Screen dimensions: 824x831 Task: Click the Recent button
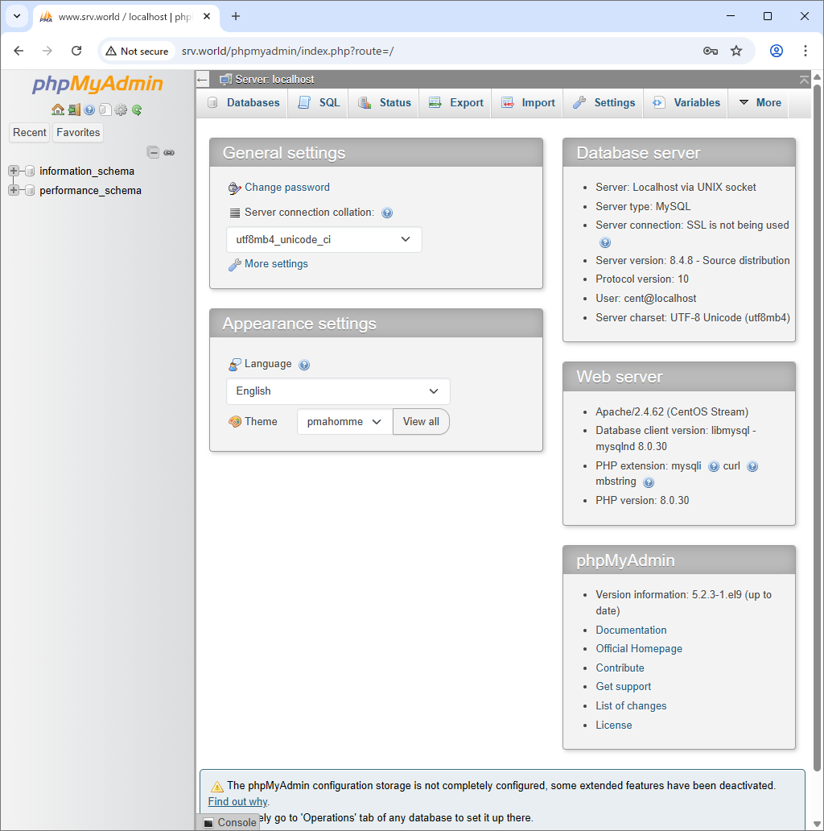click(30, 133)
